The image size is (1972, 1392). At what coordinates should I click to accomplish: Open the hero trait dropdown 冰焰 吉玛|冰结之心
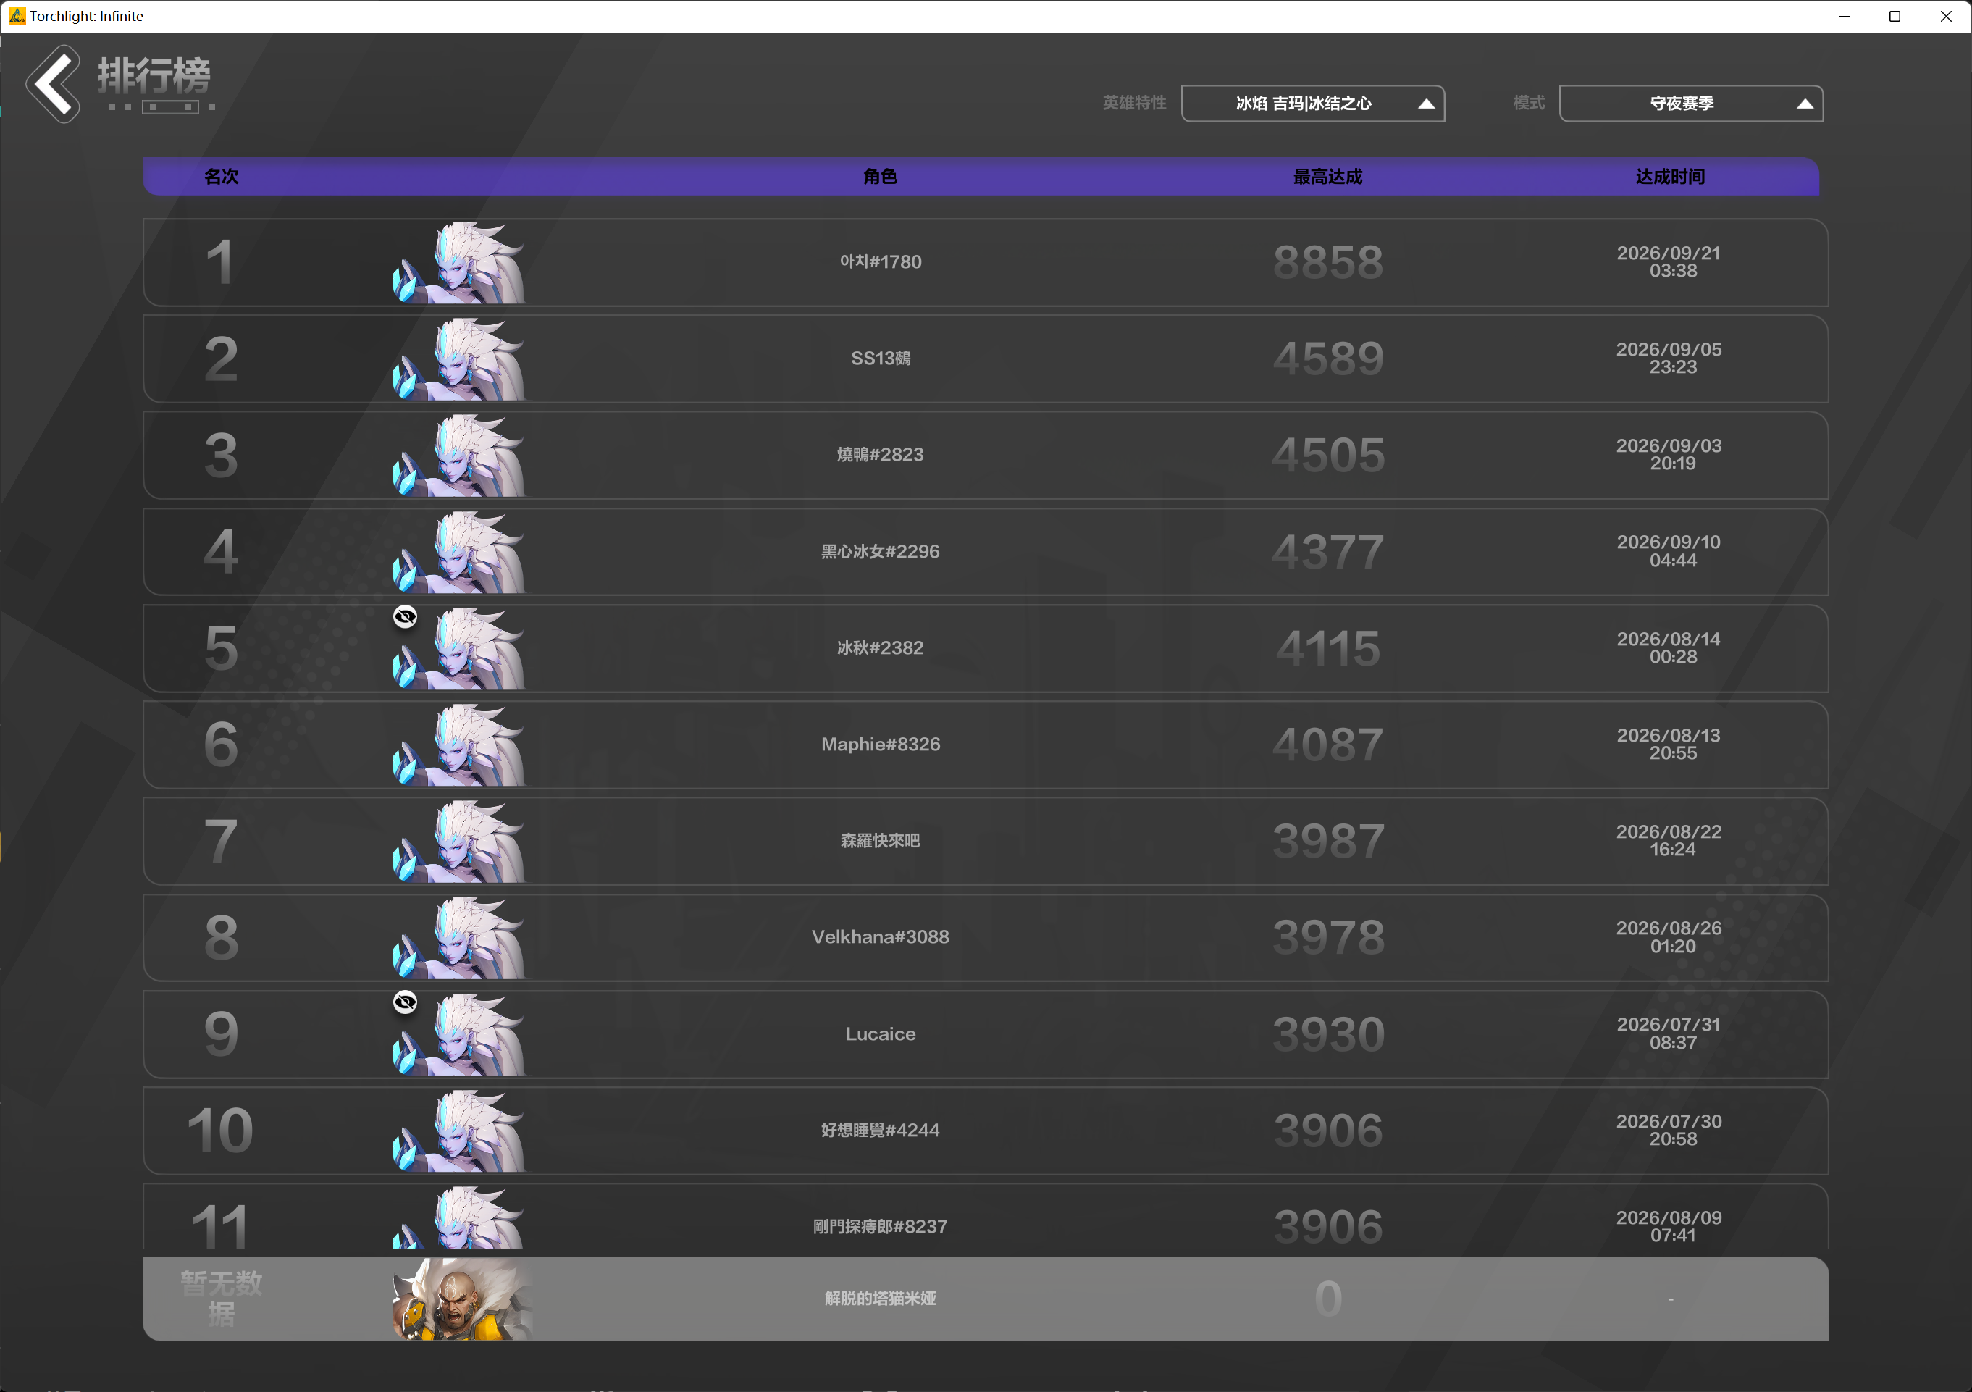click(1312, 104)
